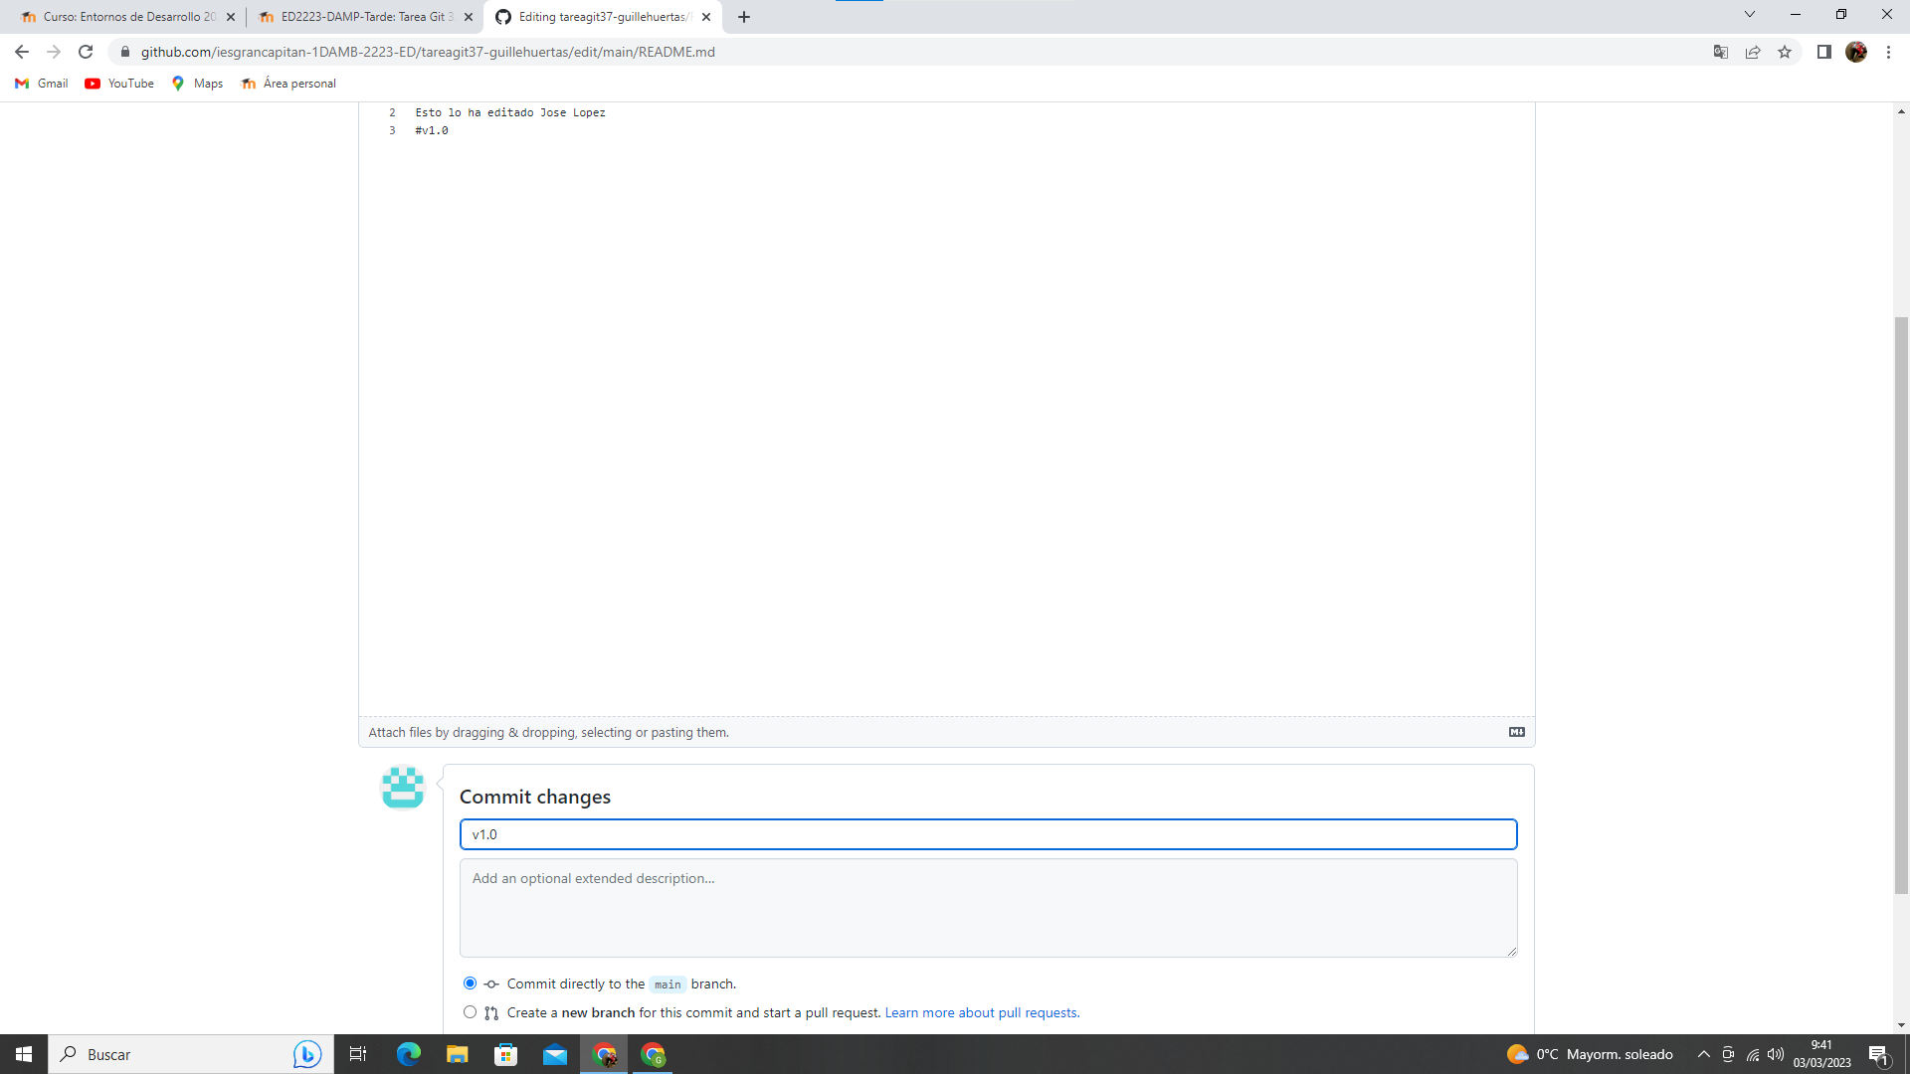The image size is (1910, 1074).
Task: Select create a new branch option
Action: 469,1011
